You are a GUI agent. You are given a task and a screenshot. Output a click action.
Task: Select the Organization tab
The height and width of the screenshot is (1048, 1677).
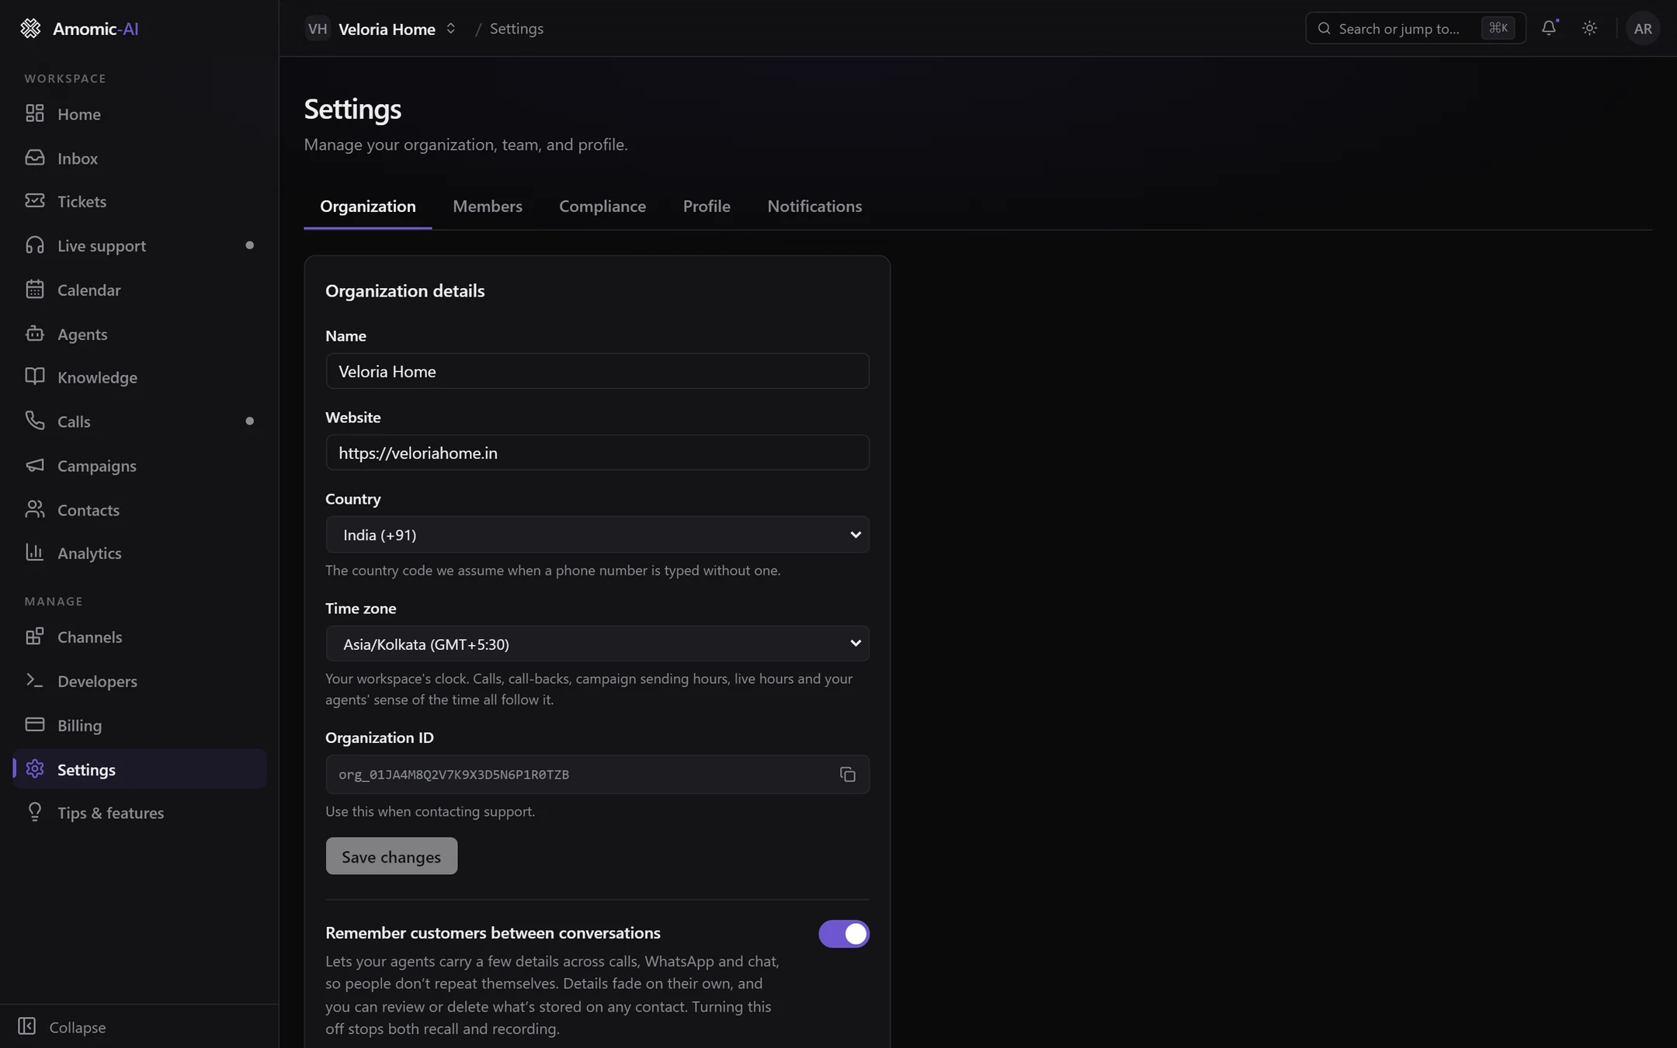coord(368,206)
